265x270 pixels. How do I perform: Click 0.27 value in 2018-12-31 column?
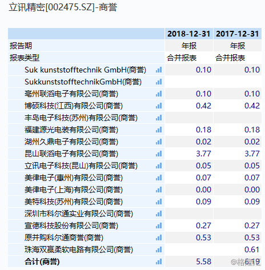pyautogui.click(x=203, y=225)
